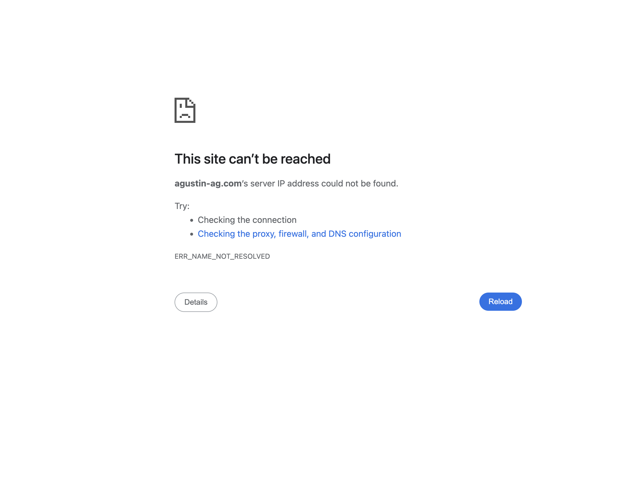
Task: Reload the page with the blue button
Action: coord(500,302)
